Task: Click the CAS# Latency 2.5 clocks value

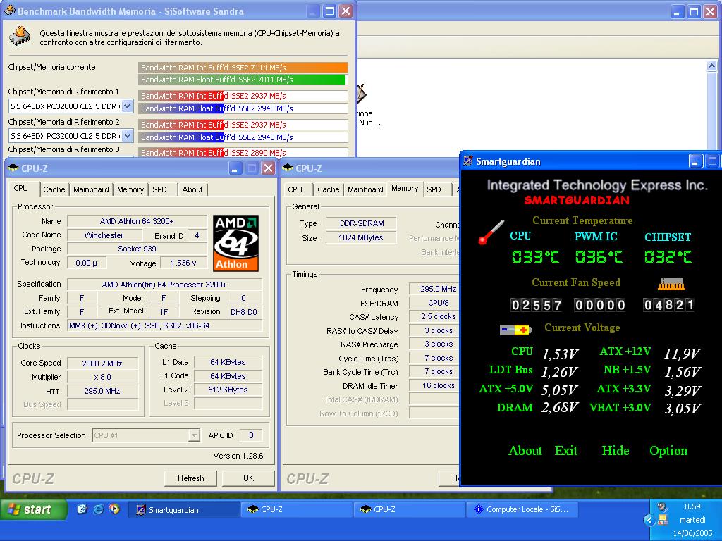Action: click(x=435, y=316)
